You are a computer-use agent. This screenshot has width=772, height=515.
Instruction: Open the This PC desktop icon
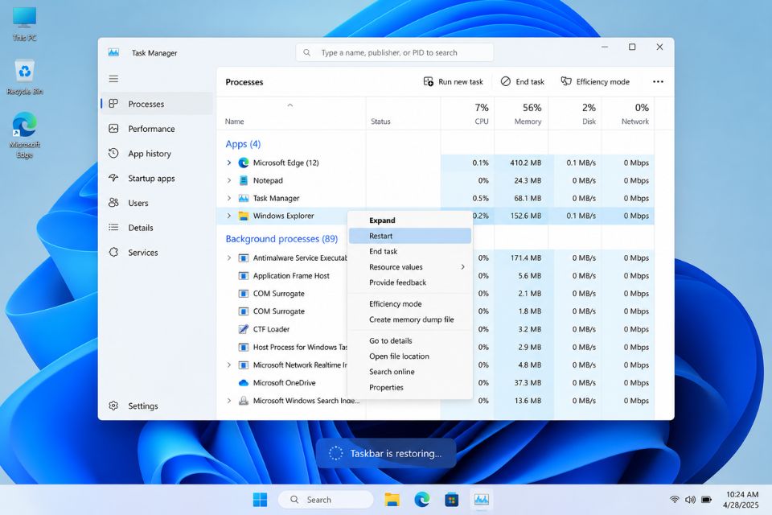click(24, 25)
